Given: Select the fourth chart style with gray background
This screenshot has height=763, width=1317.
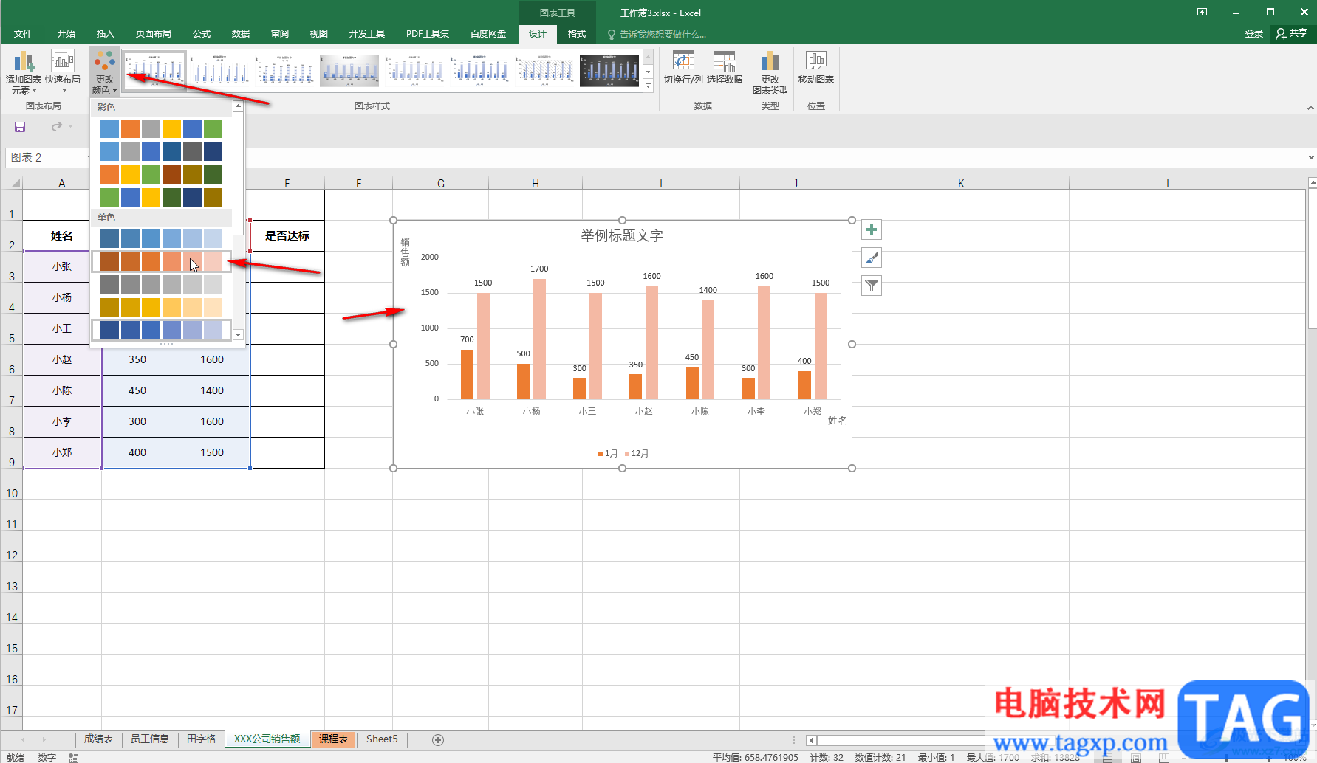Looking at the screenshot, I should (350, 69).
